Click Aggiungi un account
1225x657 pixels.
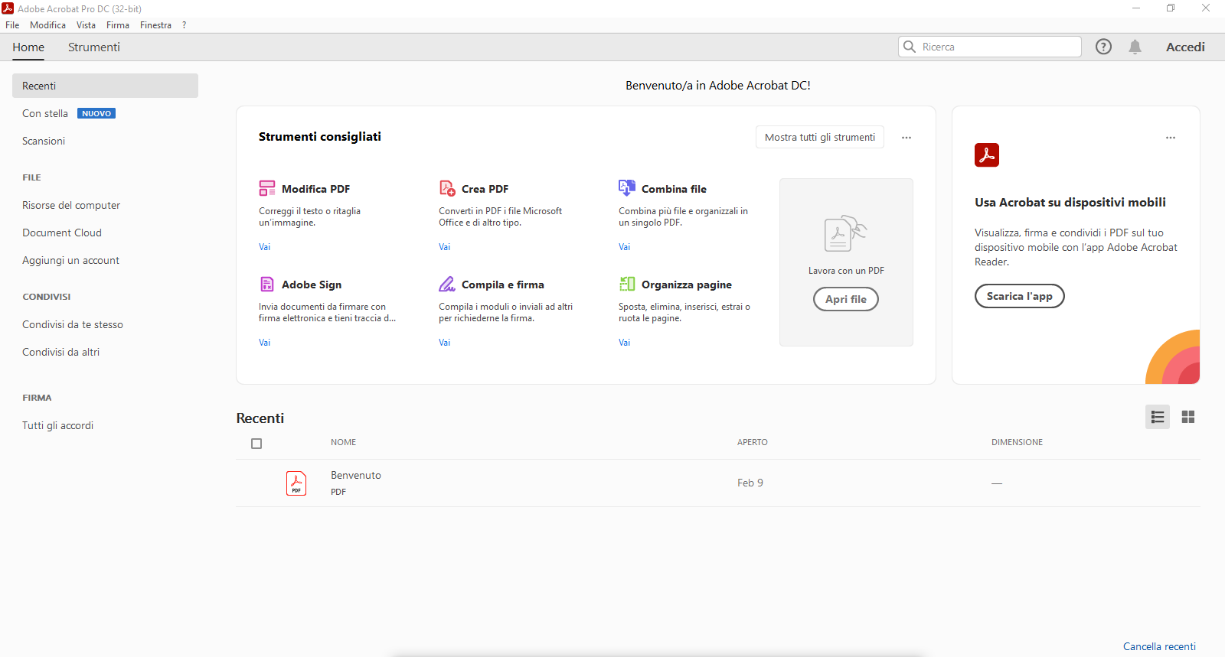click(x=70, y=260)
